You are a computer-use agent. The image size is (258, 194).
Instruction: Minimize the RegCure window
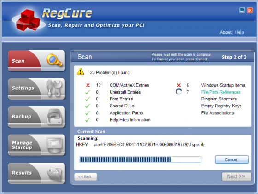point(242,10)
